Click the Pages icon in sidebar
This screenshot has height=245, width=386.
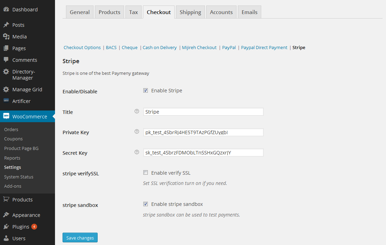pos(6,48)
